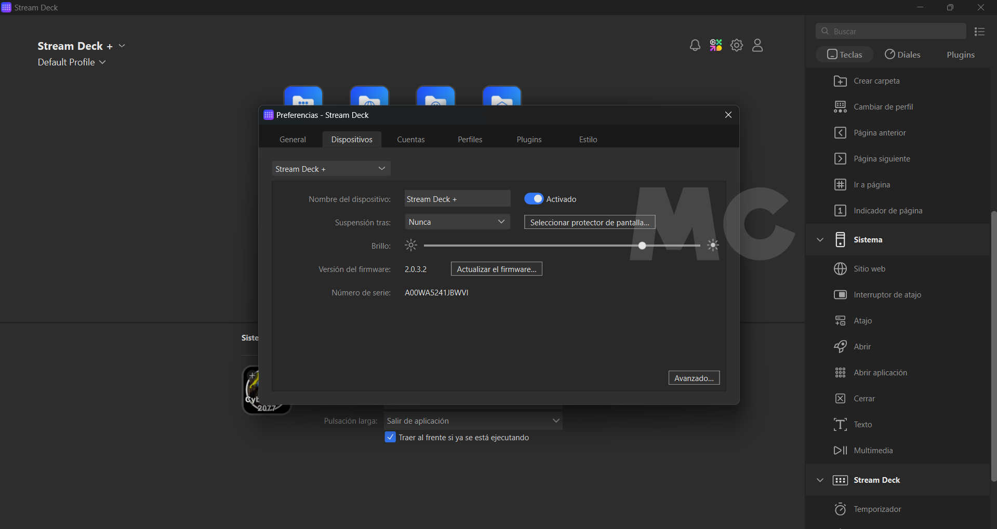
Task: Click the settings gear icon
Action: coord(737,46)
